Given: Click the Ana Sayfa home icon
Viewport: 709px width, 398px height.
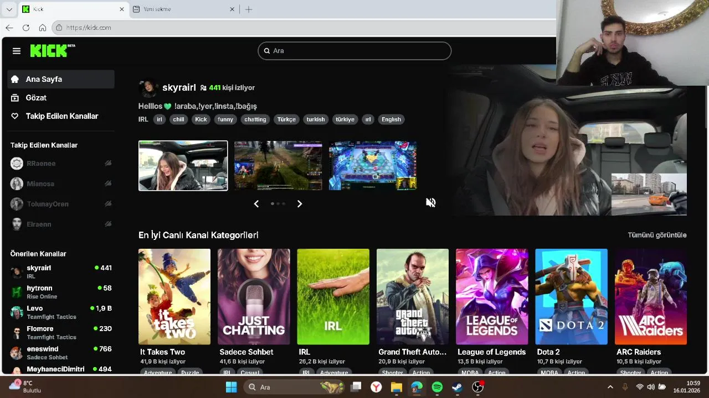Looking at the screenshot, I should point(15,79).
